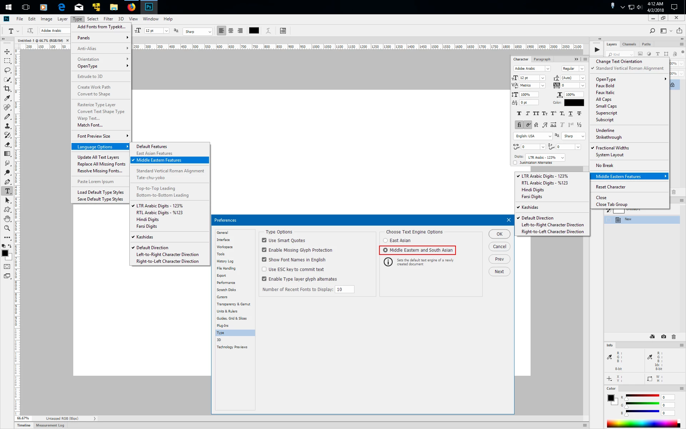This screenshot has height=429, width=686.
Task: Click OK in Preferences dialog
Action: pyautogui.click(x=499, y=234)
